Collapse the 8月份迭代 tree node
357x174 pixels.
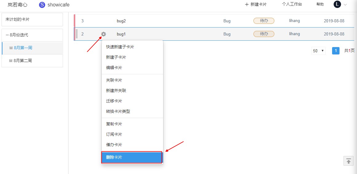7,35
